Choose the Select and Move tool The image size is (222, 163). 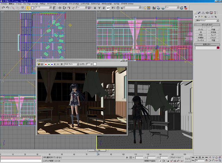click(60, 8)
